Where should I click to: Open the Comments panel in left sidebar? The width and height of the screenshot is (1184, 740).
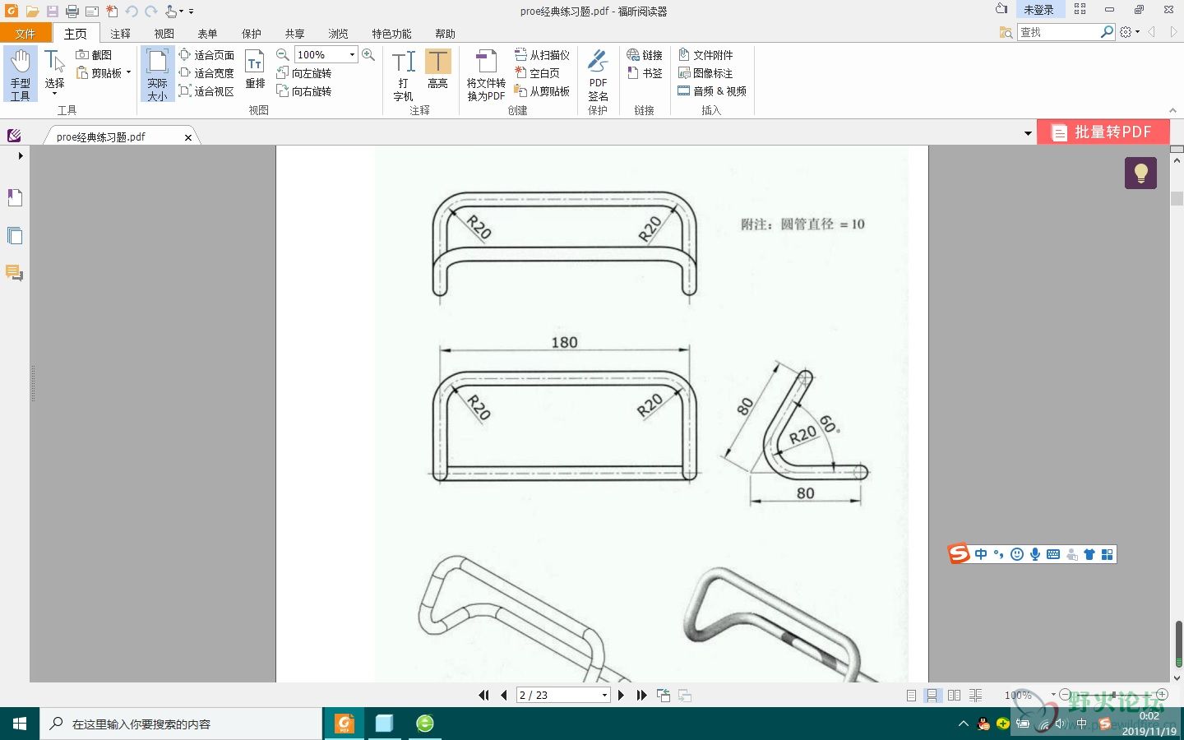14,273
